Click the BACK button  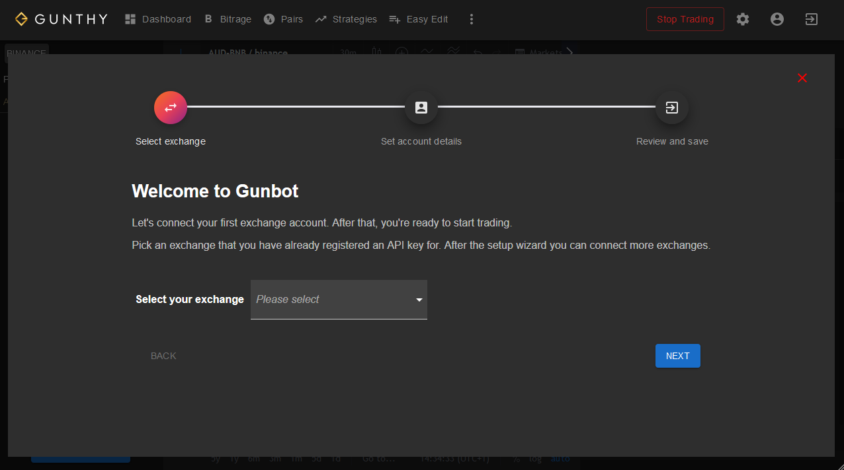163,356
